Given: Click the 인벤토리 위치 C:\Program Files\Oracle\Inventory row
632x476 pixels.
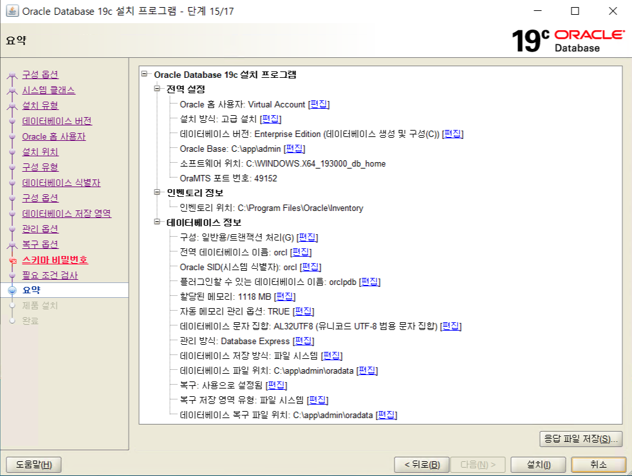Looking at the screenshot, I should 271,208.
